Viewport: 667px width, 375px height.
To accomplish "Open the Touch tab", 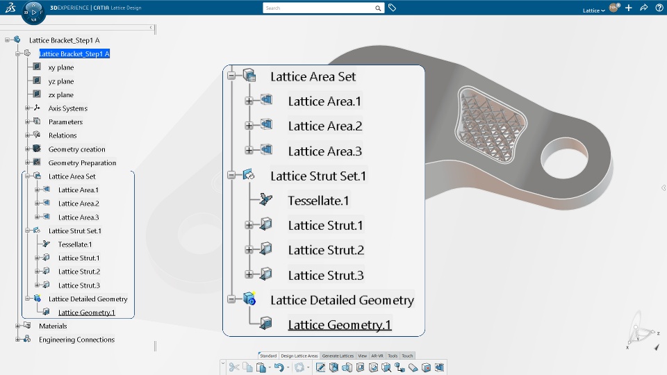I will click(407, 356).
